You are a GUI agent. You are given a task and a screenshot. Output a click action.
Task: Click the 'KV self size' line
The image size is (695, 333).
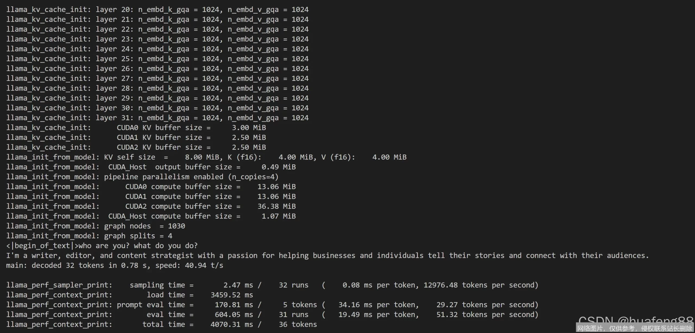tap(206, 157)
